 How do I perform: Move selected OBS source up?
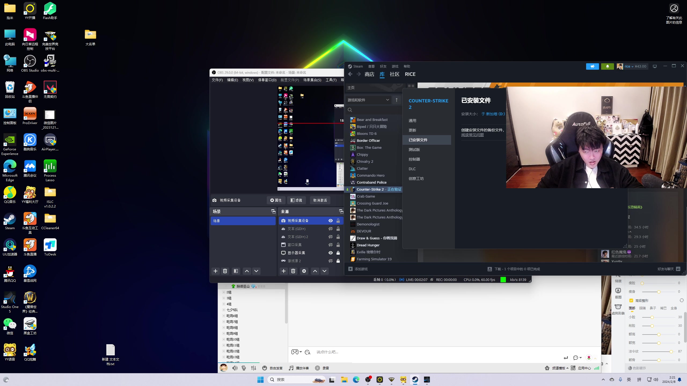(315, 271)
